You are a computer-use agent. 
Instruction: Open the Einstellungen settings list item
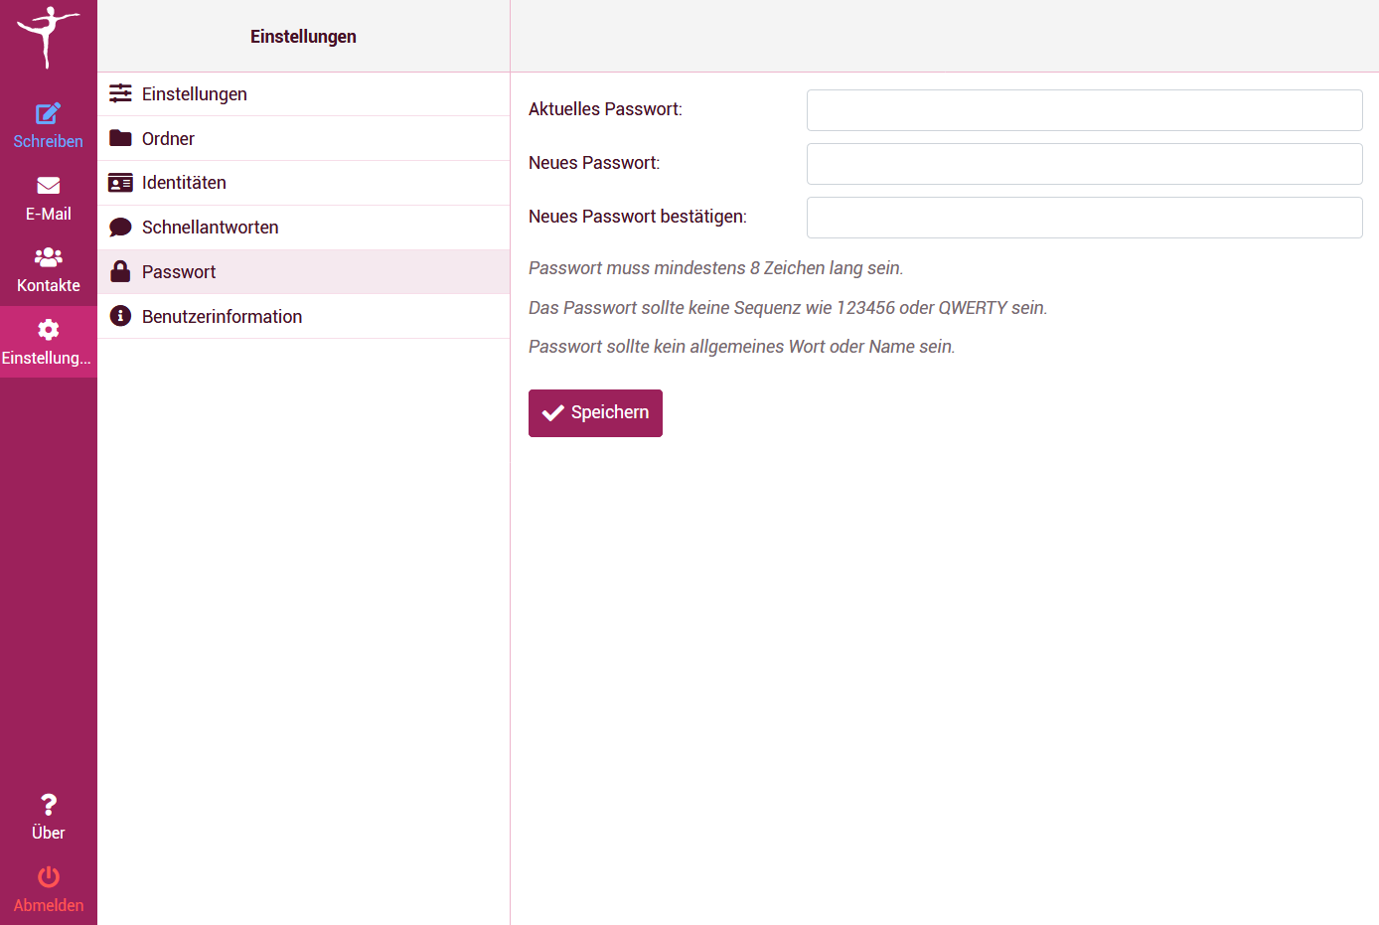pos(304,94)
